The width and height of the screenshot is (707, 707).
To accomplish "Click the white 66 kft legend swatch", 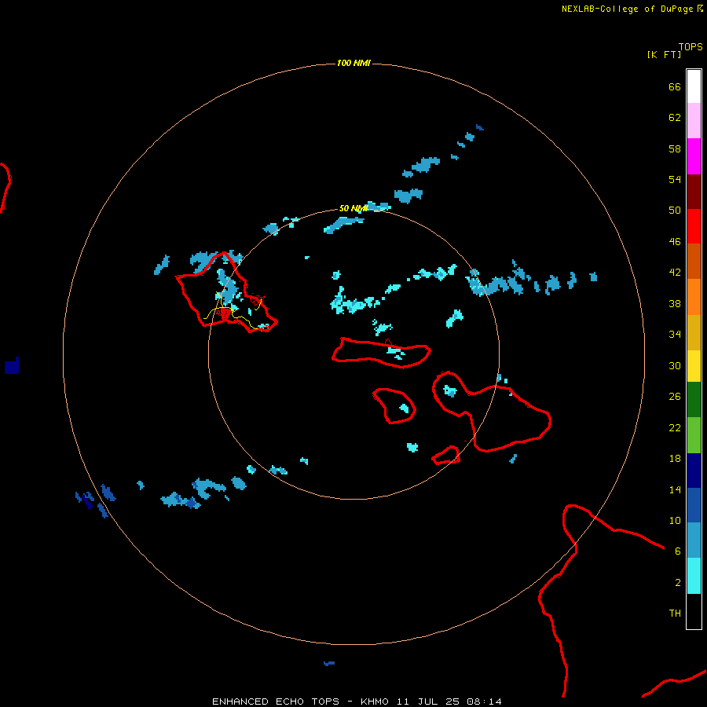I will pyautogui.click(x=694, y=86).
